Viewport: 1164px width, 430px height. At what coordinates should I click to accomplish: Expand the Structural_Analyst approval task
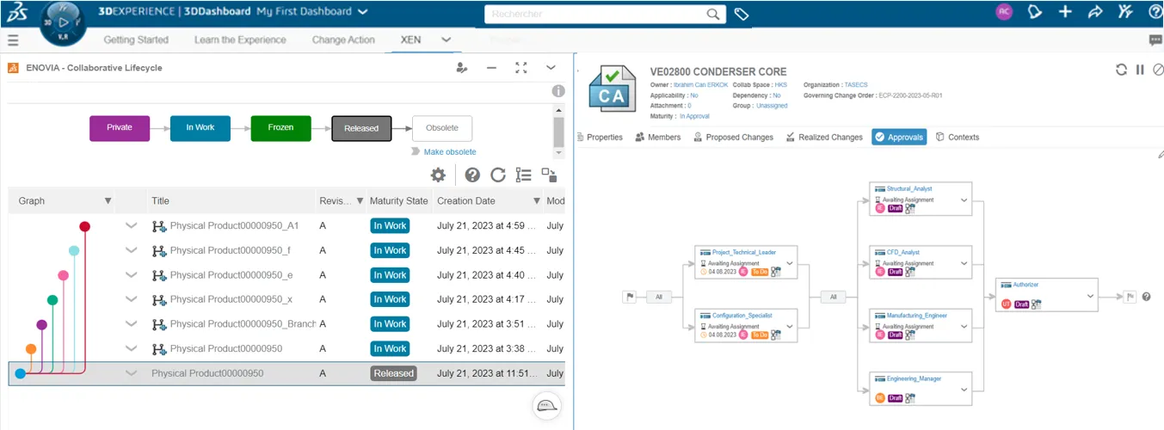(x=964, y=200)
